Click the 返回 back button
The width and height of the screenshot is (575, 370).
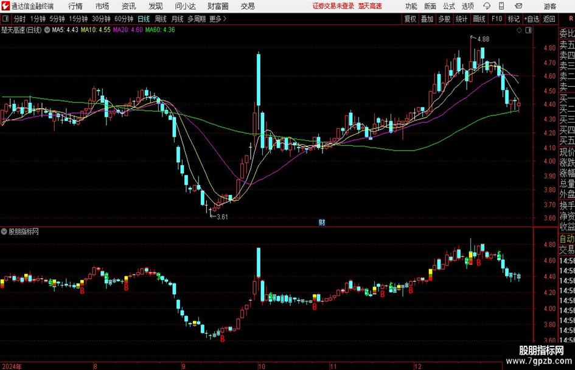coord(549,19)
